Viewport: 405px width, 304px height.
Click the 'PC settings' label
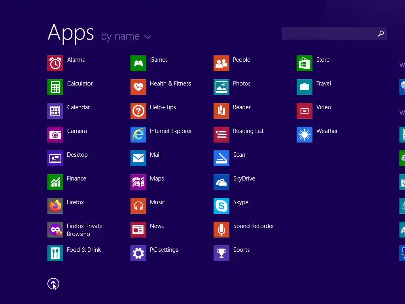click(x=164, y=250)
